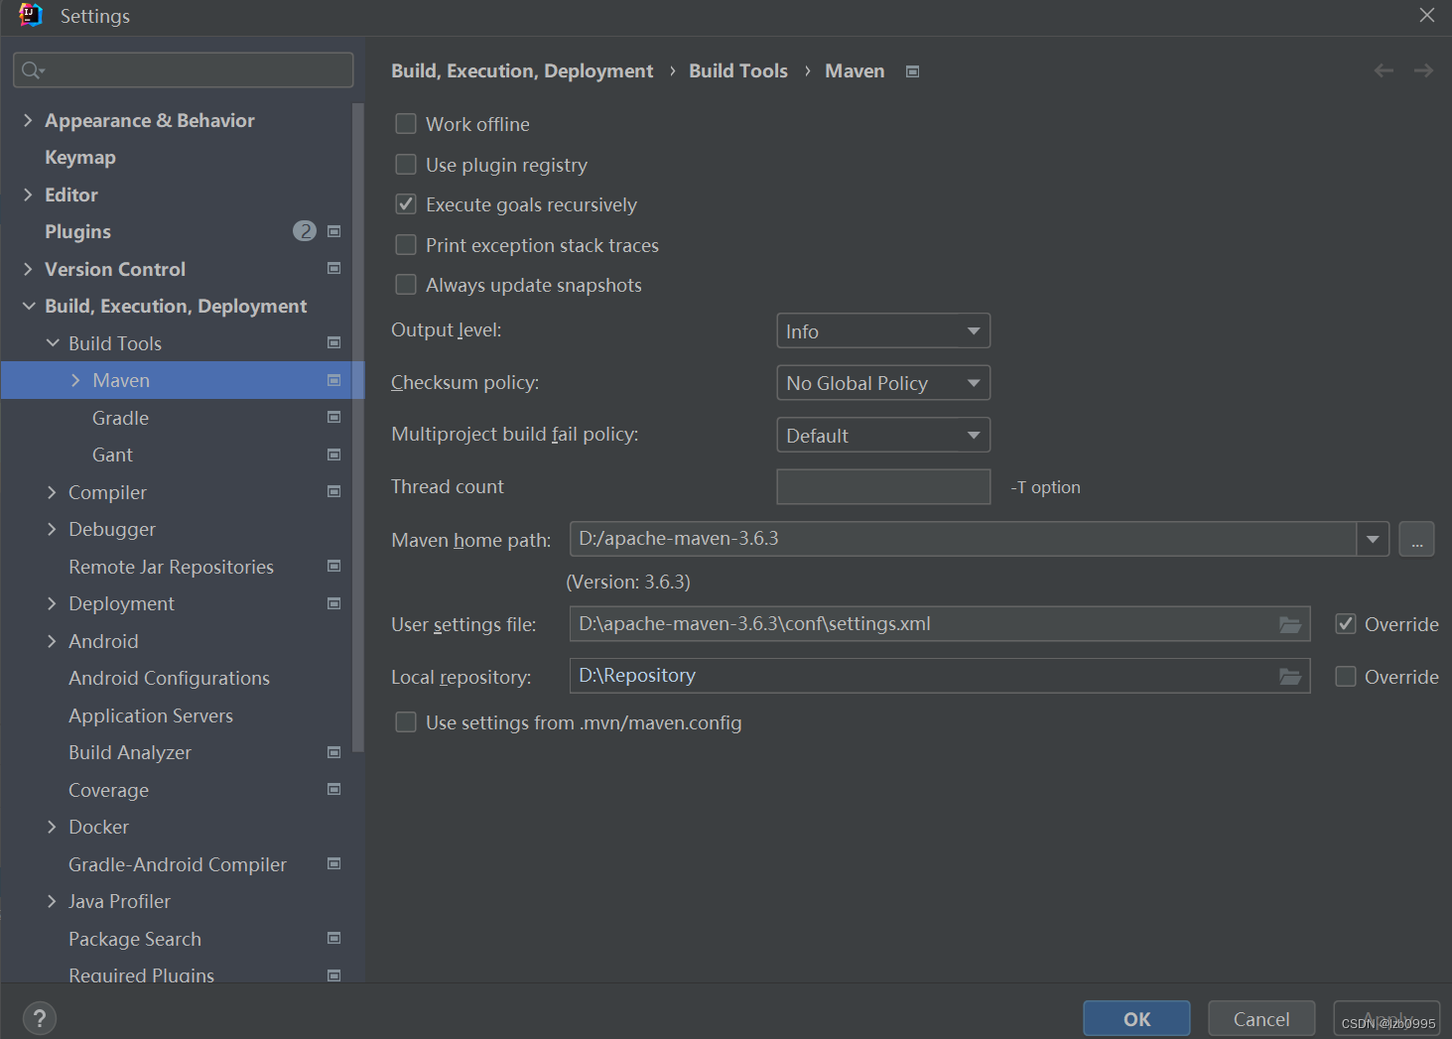This screenshot has height=1039, width=1452.
Task: Uncheck Override for User settings file
Action: pyautogui.click(x=1346, y=624)
